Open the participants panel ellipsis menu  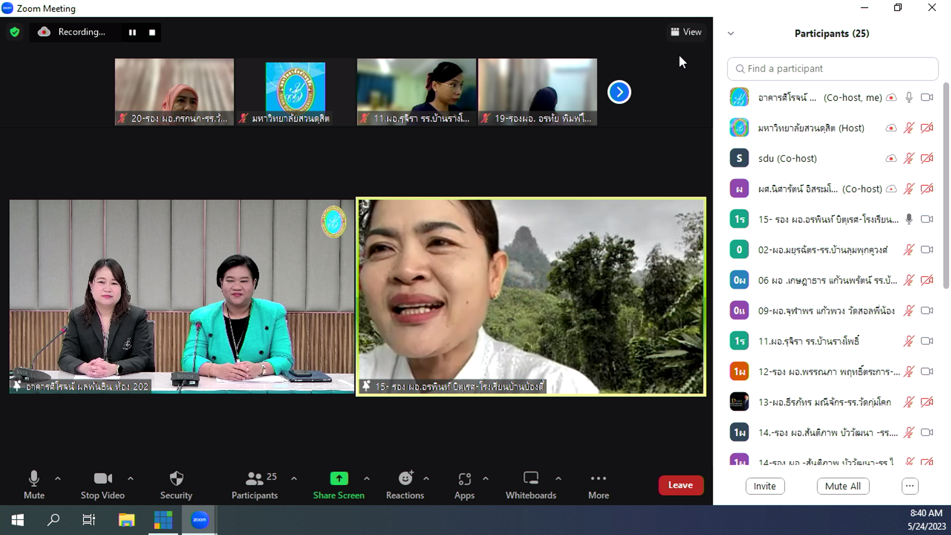point(910,486)
